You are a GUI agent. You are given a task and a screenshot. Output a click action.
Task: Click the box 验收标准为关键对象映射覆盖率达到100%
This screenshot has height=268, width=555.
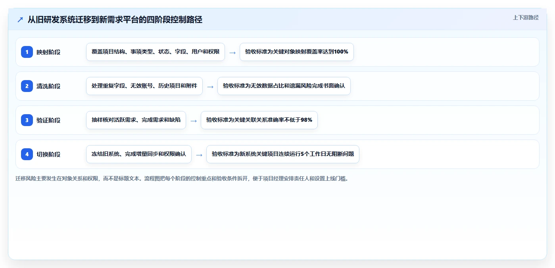click(296, 52)
